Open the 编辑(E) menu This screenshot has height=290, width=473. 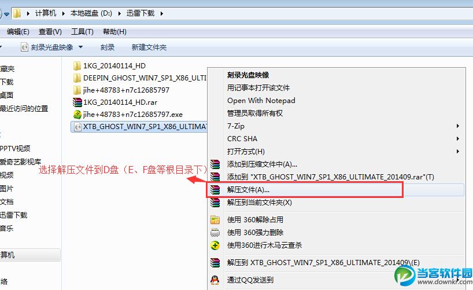18,32
